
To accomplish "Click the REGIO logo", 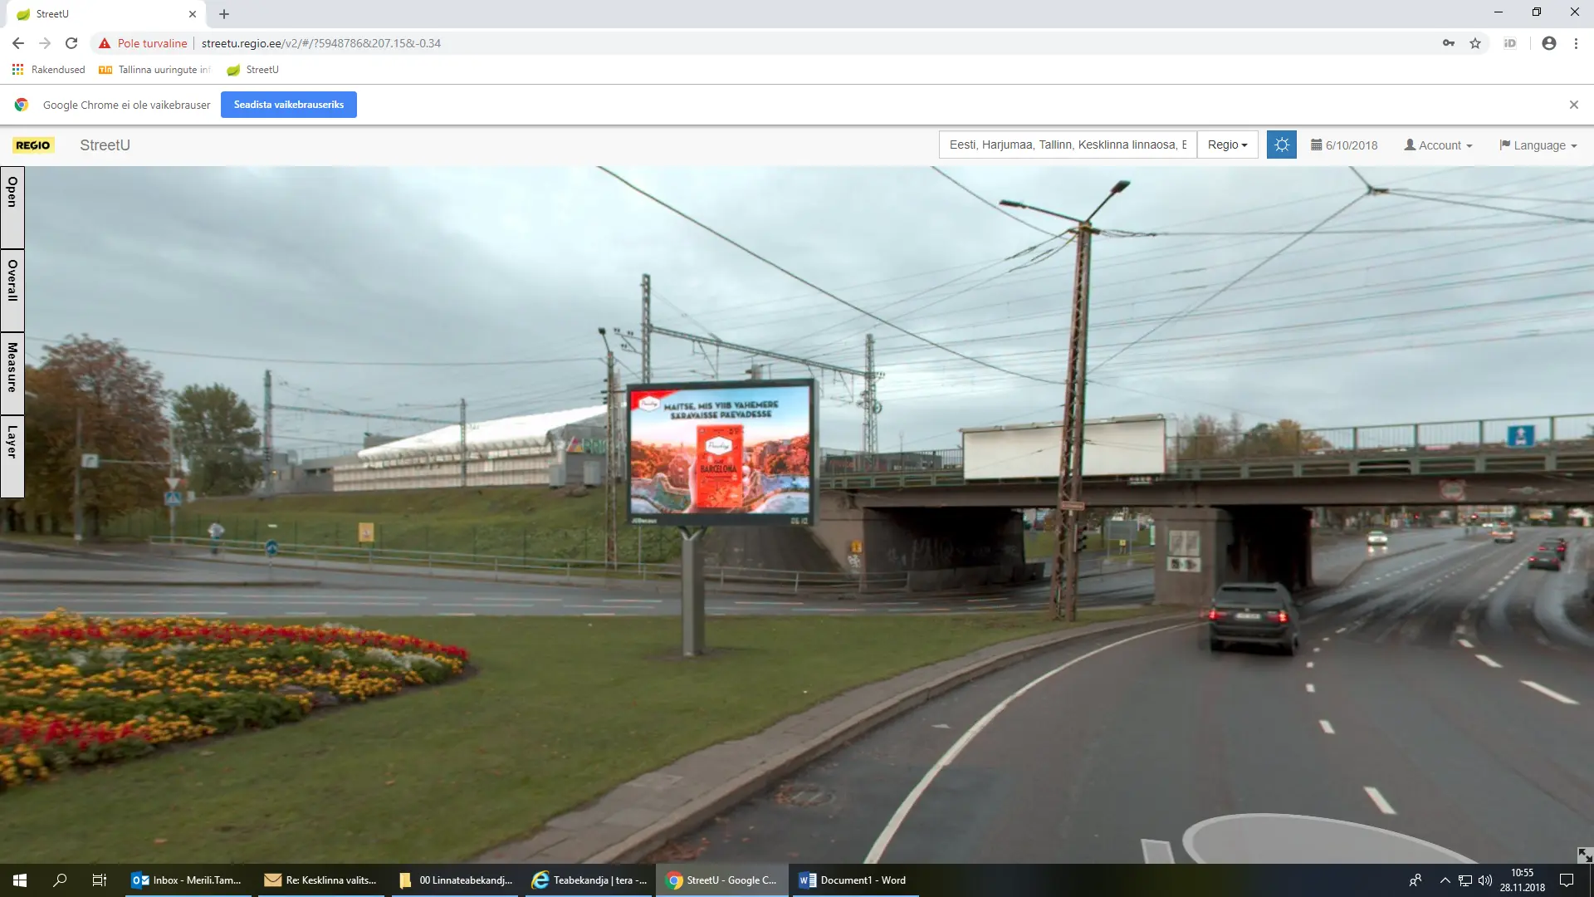I will click(33, 145).
